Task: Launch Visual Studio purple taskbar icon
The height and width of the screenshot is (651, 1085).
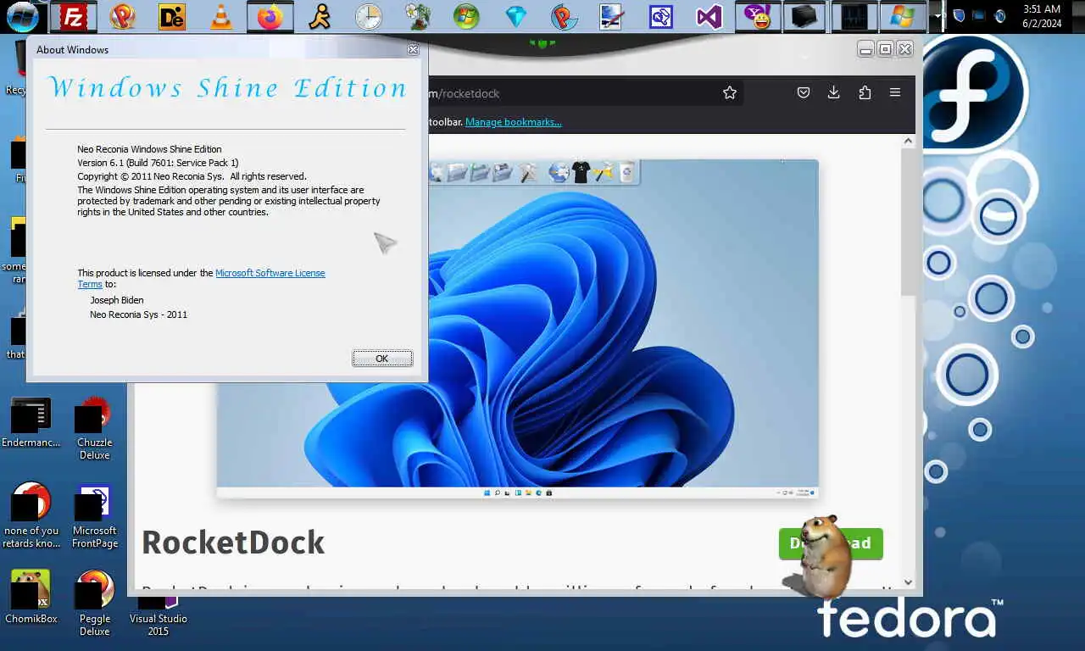Action: tap(709, 16)
